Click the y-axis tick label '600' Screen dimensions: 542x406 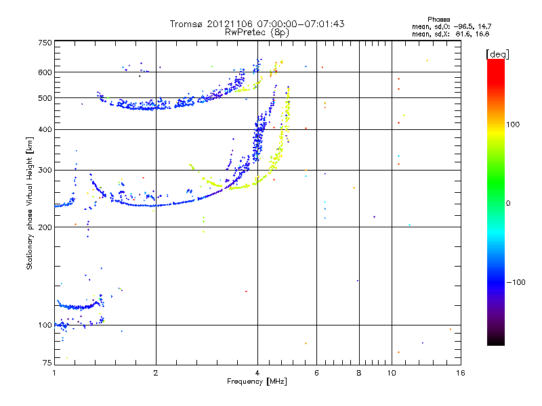[45, 72]
